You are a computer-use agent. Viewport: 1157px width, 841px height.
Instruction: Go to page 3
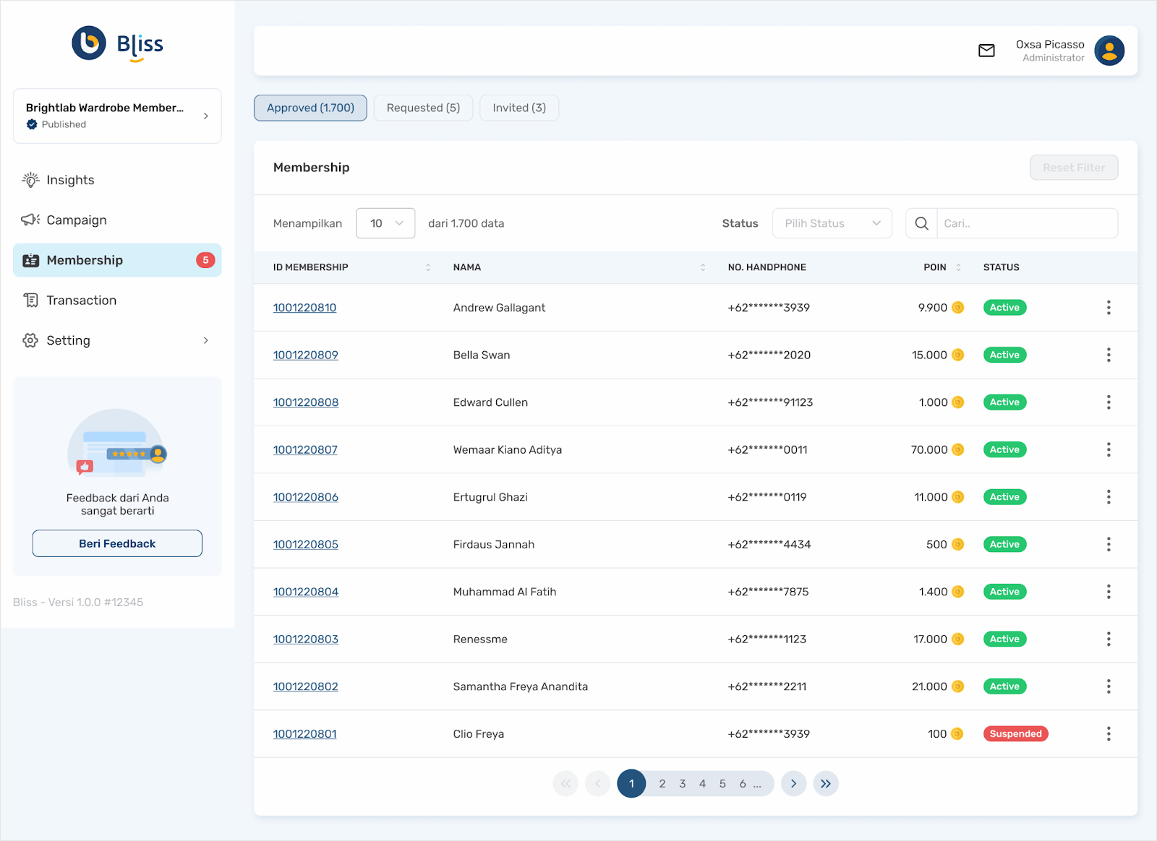pos(682,784)
